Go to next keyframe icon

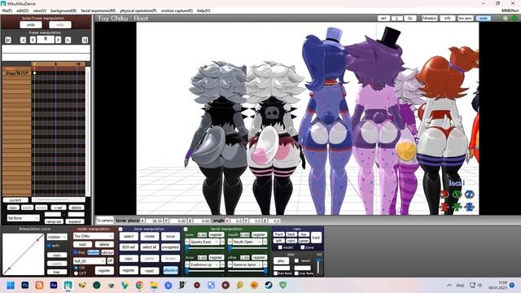[x=68, y=40]
